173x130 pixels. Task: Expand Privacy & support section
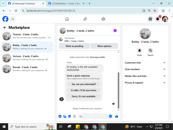click(145, 83)
